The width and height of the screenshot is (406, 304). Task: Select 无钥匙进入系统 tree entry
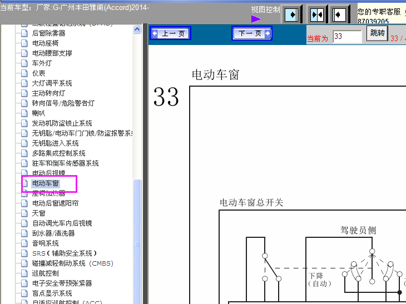pos(55,143)
